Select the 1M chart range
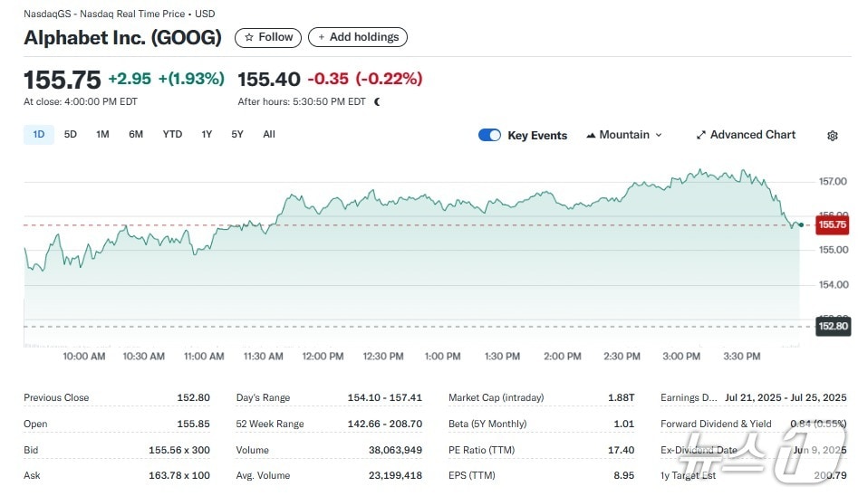This screenshot has height=496, width=858. [x=102, y=135]
